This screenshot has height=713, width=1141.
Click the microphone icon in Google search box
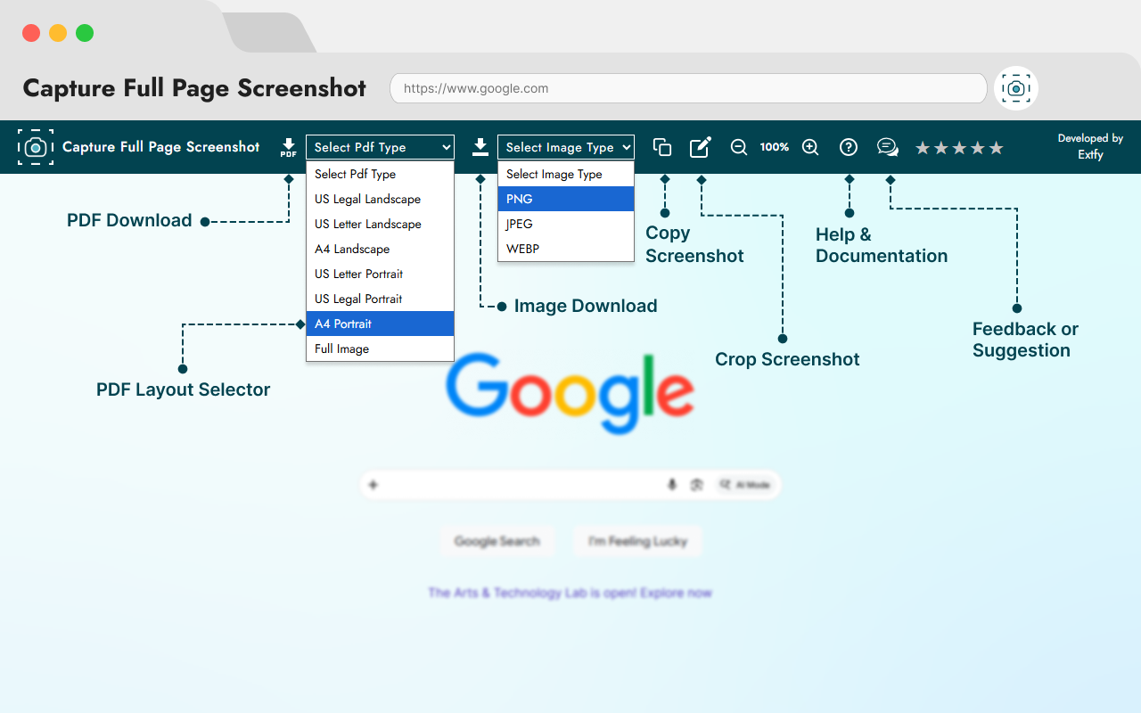pyautogui.click(x=672, y=485)
